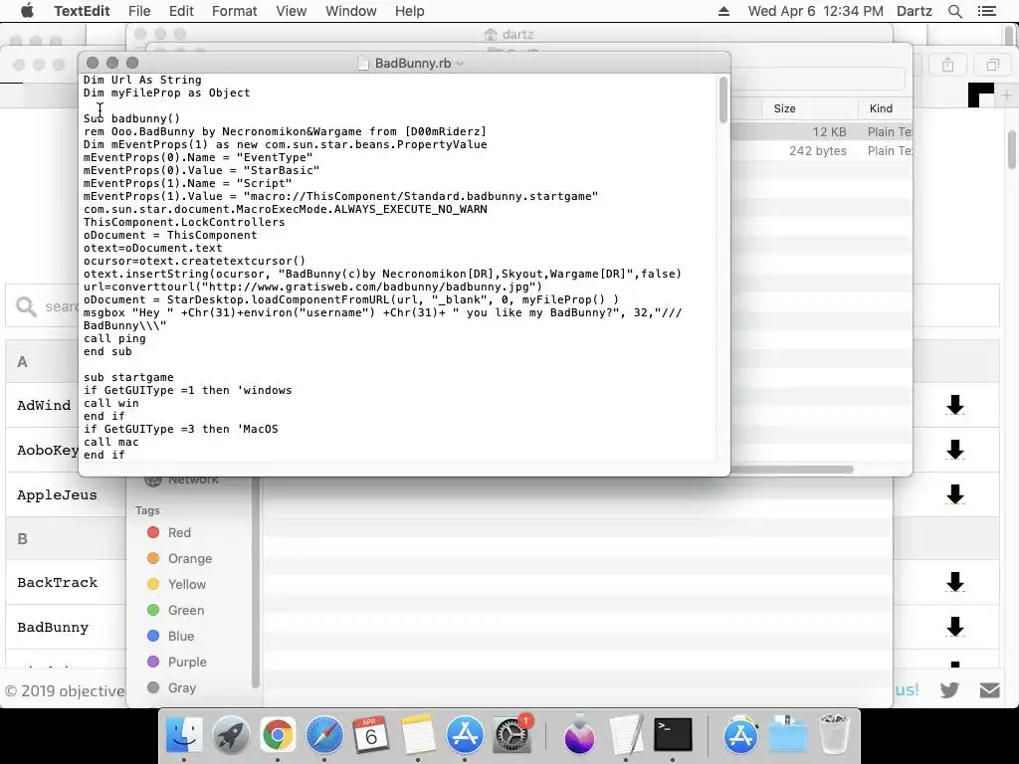Expand the BadBunny.rb title dropdown arrow

[460, 64]
